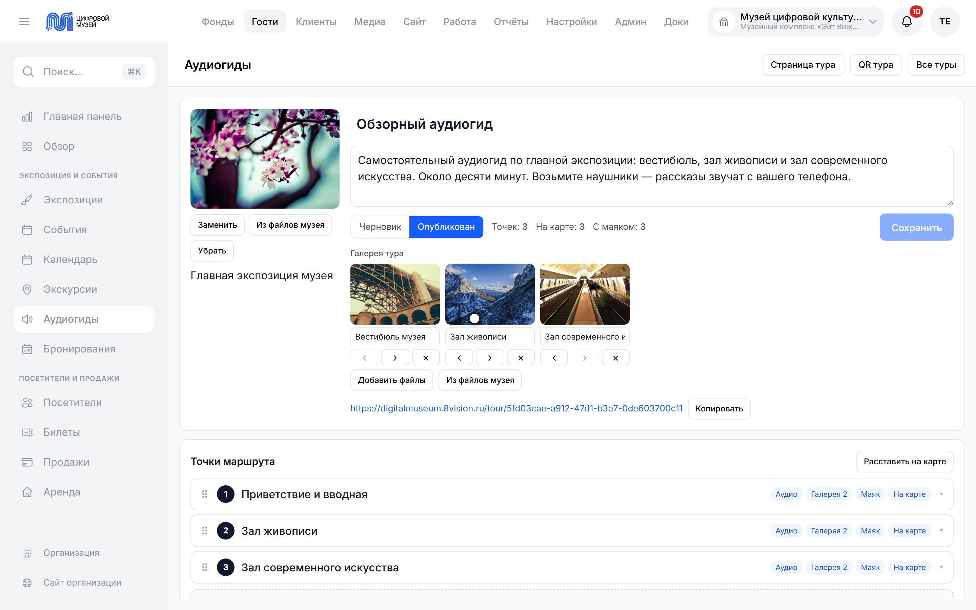
Task: Open Обзор in the sidebar
Action: [84, 146]
